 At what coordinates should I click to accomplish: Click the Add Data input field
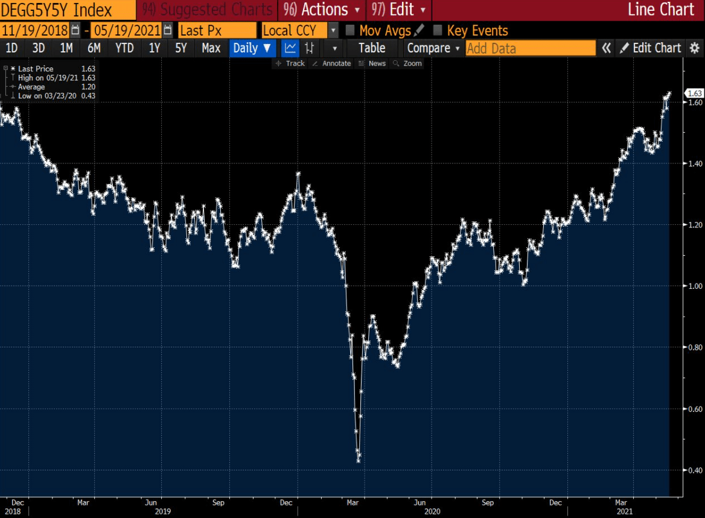[531, 48]
